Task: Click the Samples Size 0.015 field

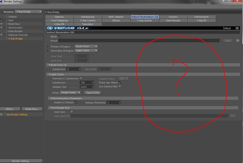Action: click(x=87, y=87)
